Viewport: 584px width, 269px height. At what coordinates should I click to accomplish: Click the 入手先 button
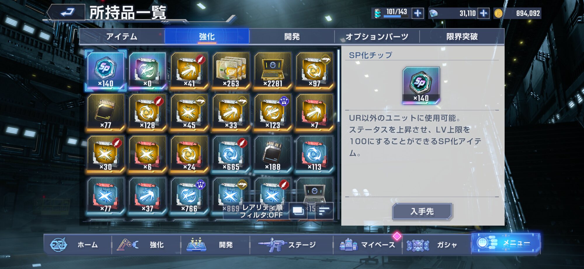pyautogui.click(x=422, y=211)
